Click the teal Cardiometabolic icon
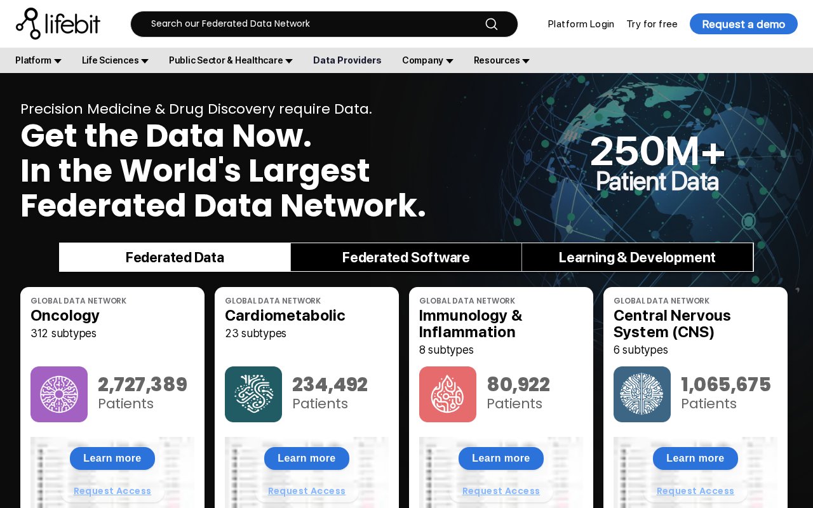The height and width of the screenshot is (508, 813). pyautogui.click(x=253, y=394)
